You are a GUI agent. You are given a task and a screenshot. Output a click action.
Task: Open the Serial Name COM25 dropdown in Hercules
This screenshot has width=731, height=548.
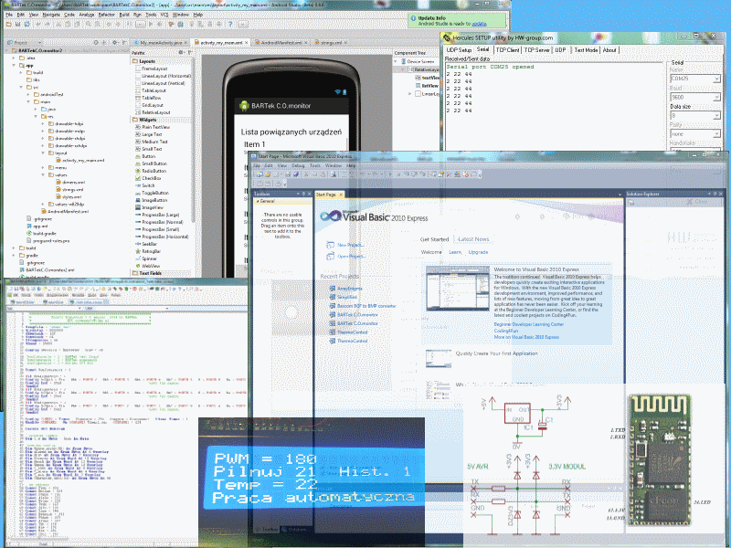[x=717, y=79]
